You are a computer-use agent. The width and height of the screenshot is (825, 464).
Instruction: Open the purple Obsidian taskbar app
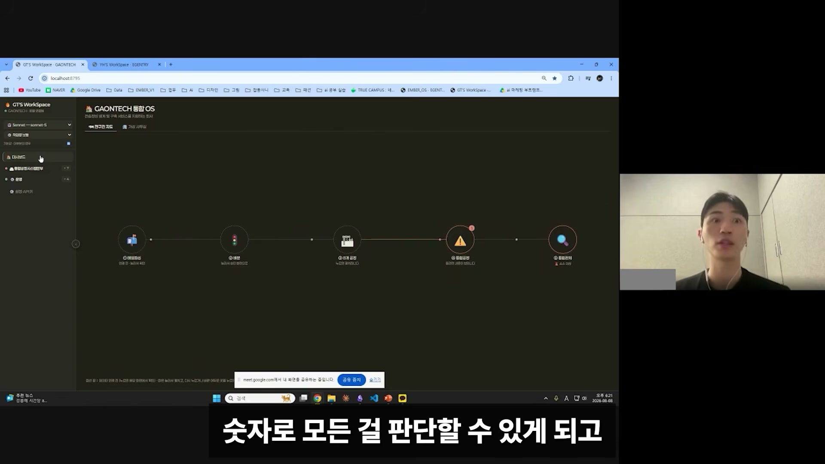point(360,398)
